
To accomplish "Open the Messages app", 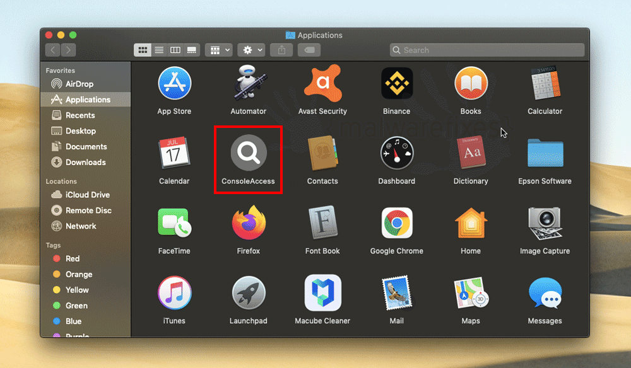I will pyautogui.click(x=545, y=293).
